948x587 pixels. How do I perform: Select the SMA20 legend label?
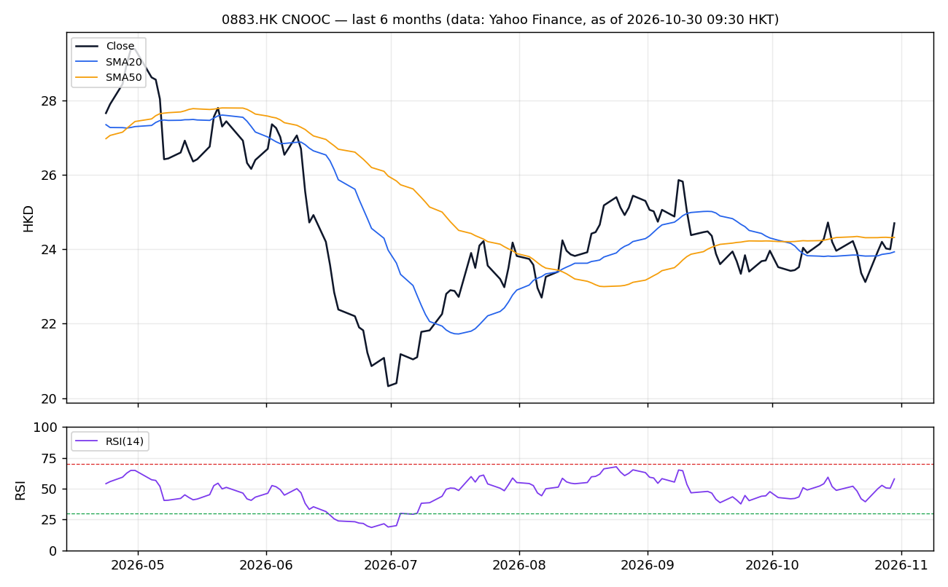pyautogui.click(x=124, y=63)
